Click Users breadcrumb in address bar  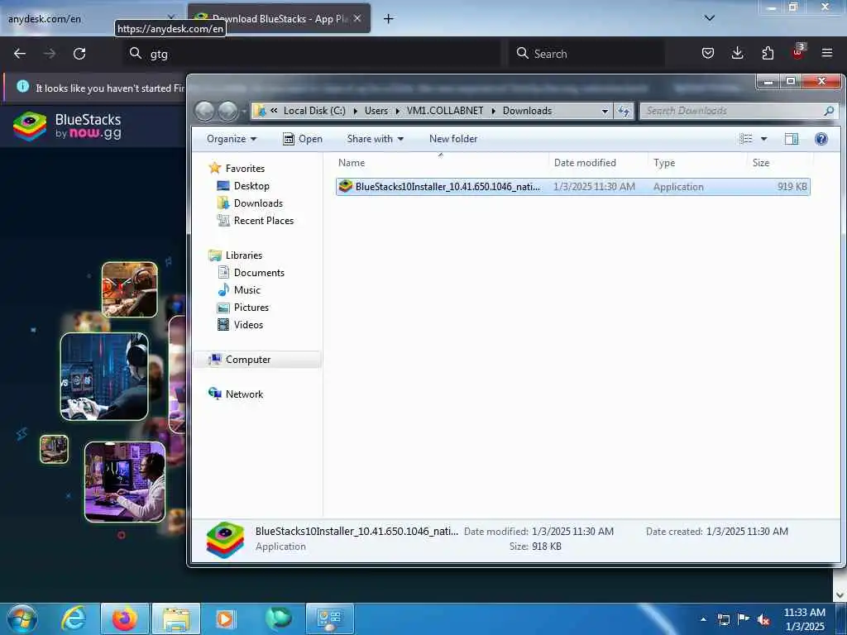point(376,111)
